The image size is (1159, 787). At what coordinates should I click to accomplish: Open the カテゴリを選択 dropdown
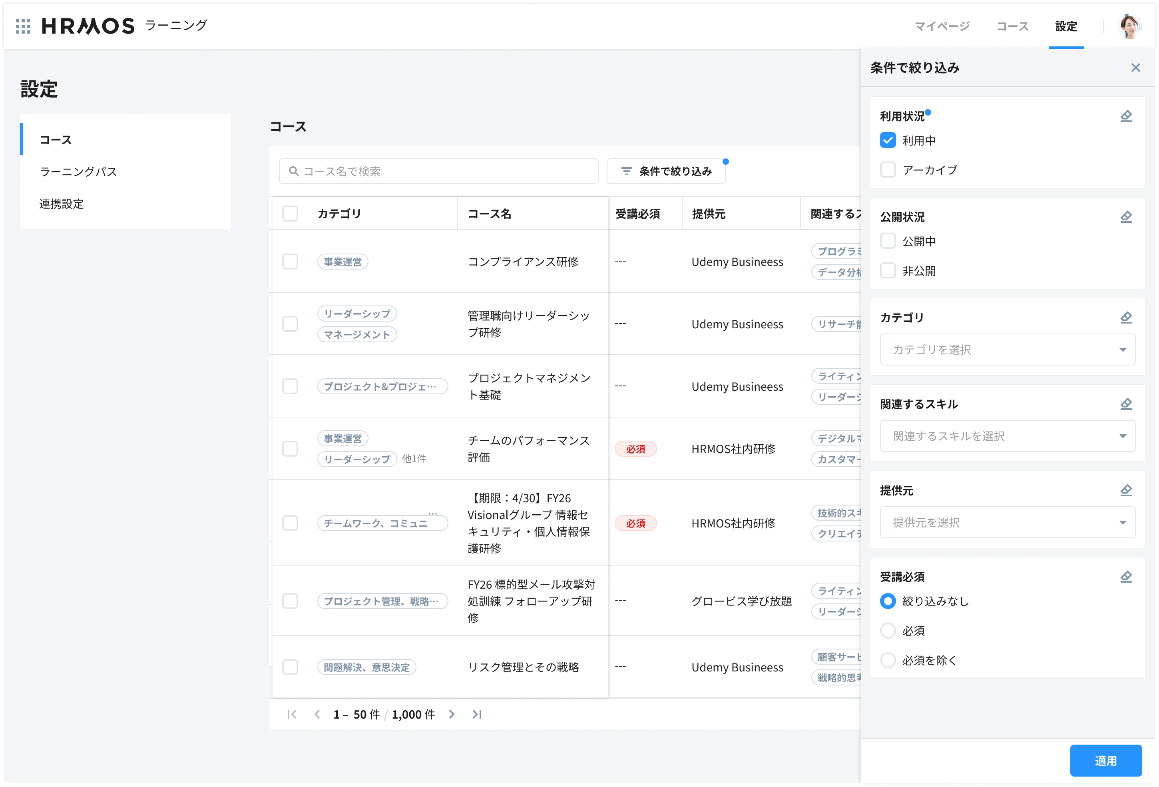[1008, 350]
